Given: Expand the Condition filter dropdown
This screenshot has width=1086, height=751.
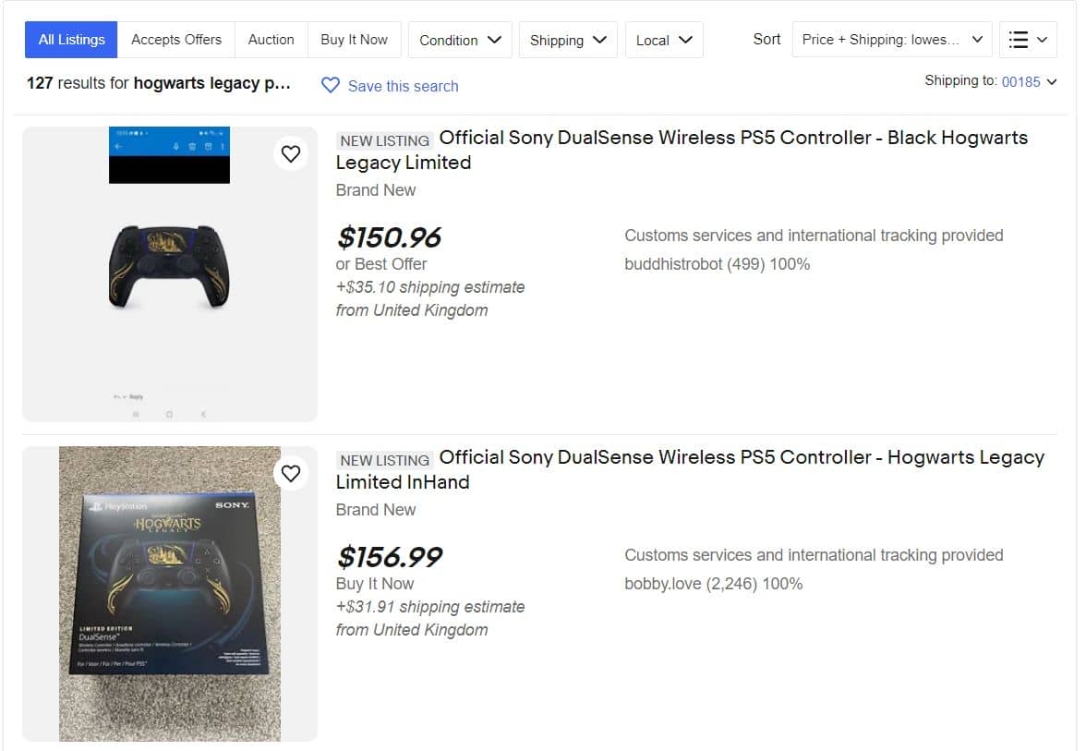Looking at the screenshot, I should pyautogui.click(x=460, y=40).
